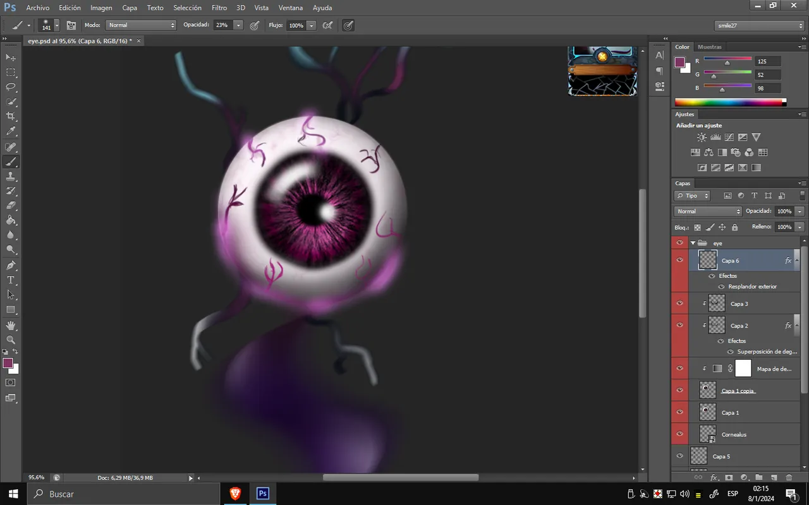Select the Zoom tool
Viewport: 809px width, 505px height.
(11, 340)
